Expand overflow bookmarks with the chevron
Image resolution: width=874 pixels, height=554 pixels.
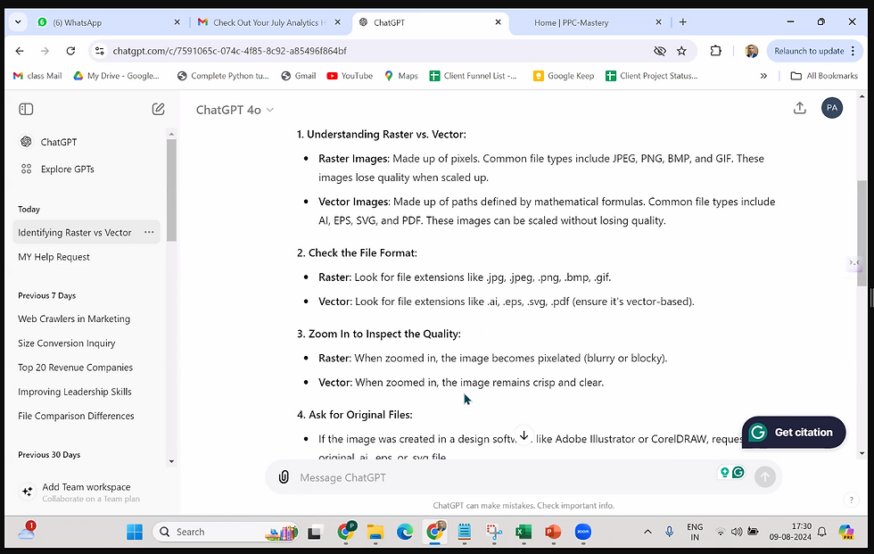pyautogui.click(x=763, y=76)
